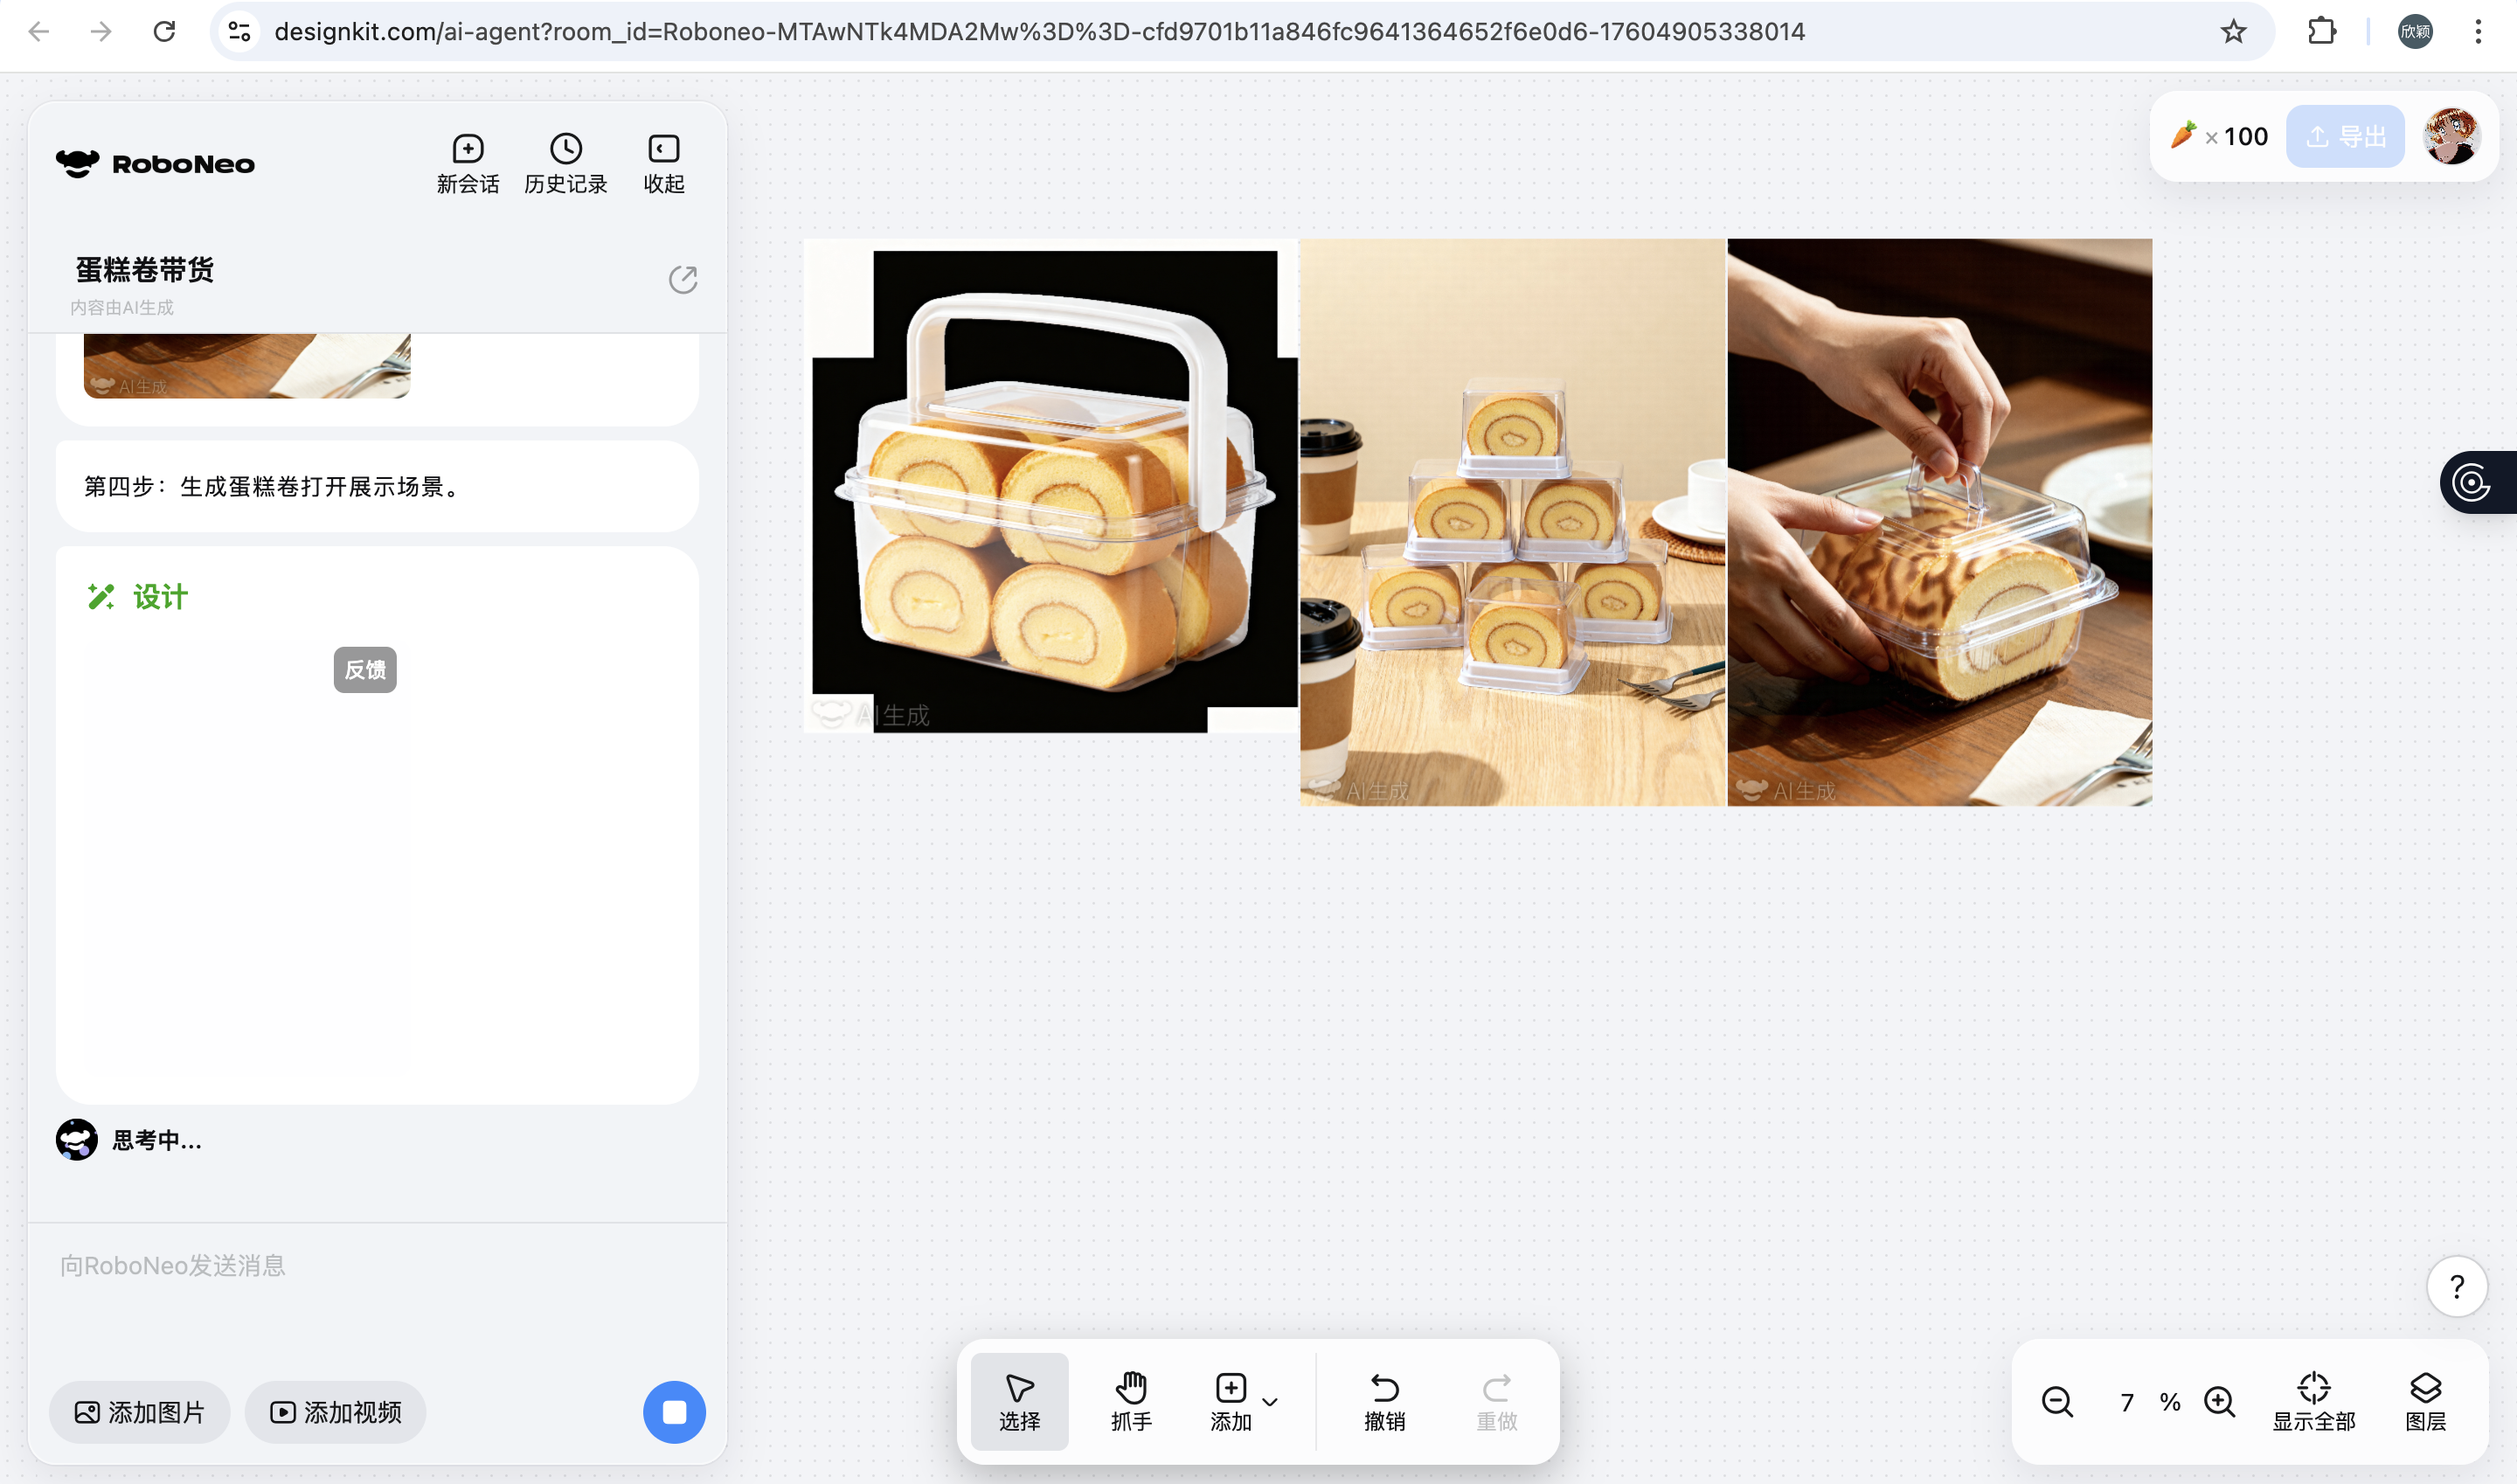Zoom in the canvas

coord(2219,1402)
